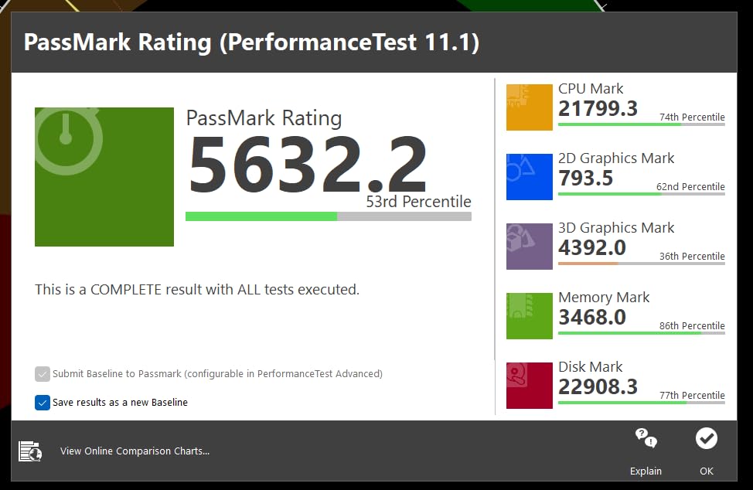
Task: Click the 5632.2 overall rating score
Action: [308, 165]
